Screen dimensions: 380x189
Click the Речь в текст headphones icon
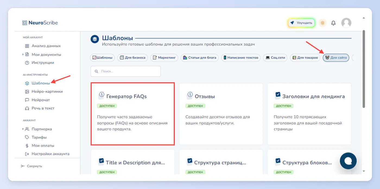pos(27,108)
